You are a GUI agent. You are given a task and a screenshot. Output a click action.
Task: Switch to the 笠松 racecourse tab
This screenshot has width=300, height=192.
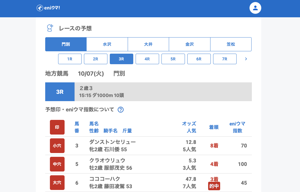231,44
